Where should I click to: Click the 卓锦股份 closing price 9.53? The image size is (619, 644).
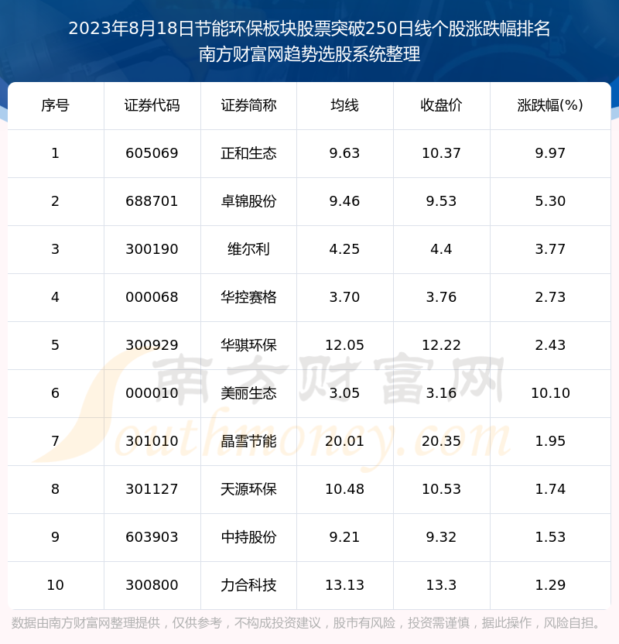point(441,201)
